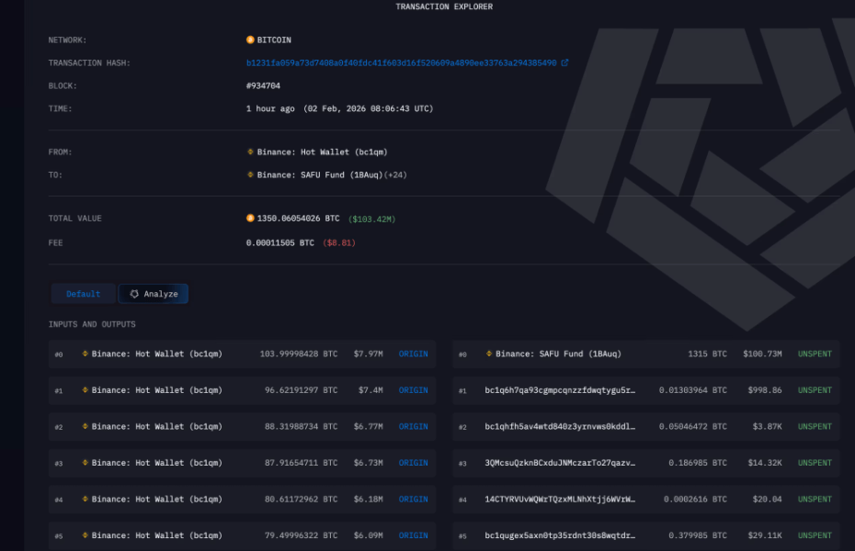Click fee amount 0.00011505 BTC
855x551 pixels.
(280, 242)
